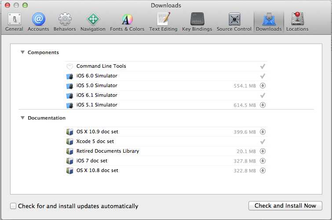This screenshot has width=332, height=220.
Task: Select the OS X 10.9 doc set label
Action: [x=97, y=132]
